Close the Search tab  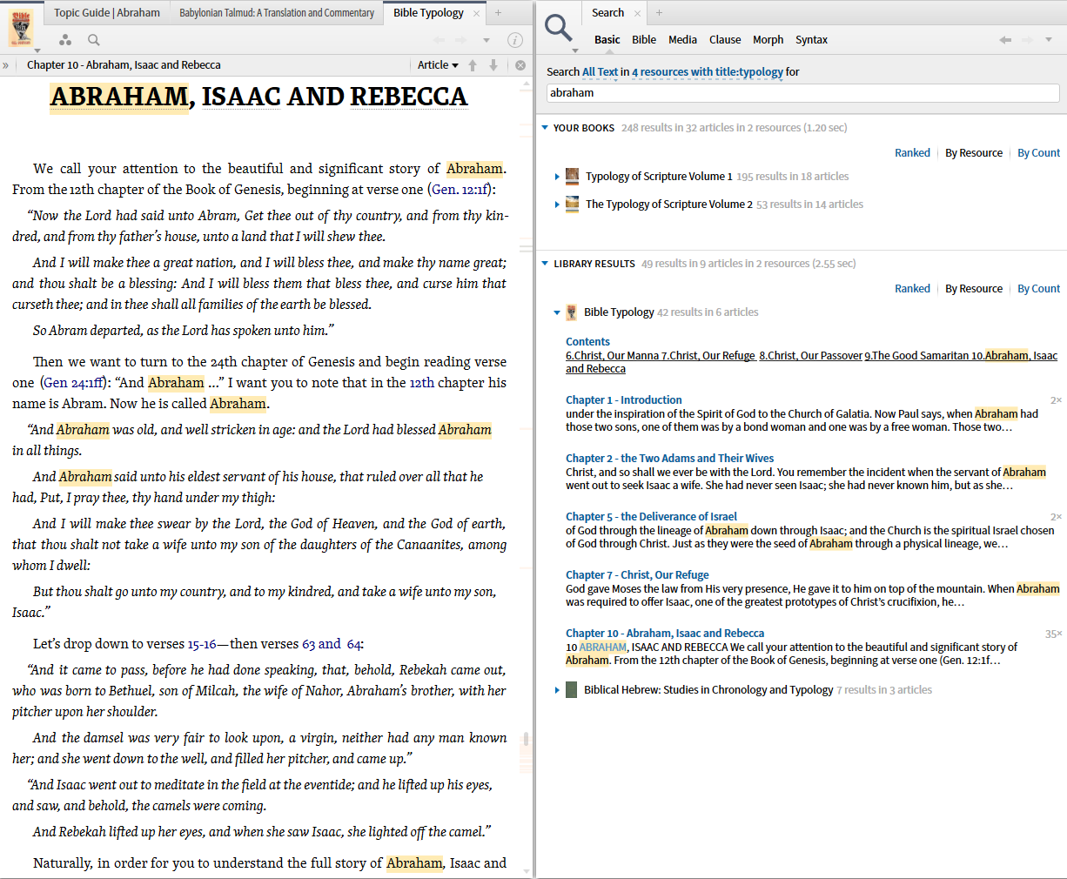[637, 13]
